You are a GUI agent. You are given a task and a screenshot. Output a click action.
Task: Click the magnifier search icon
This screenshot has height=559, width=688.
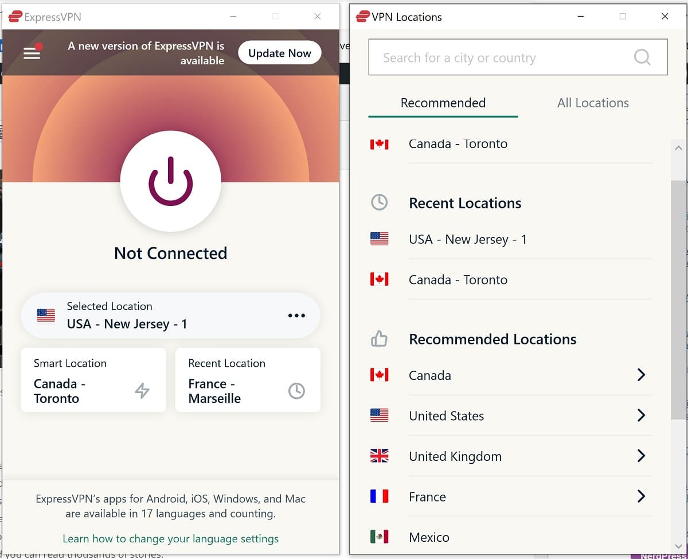pos(642,57)
